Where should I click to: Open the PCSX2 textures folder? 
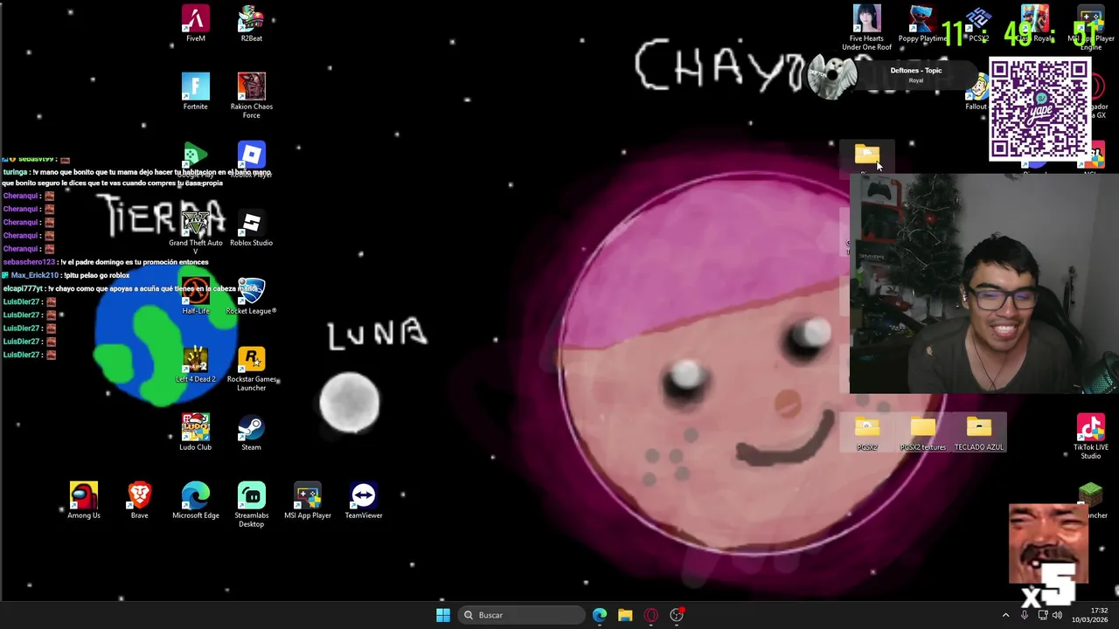click(922, 433)
